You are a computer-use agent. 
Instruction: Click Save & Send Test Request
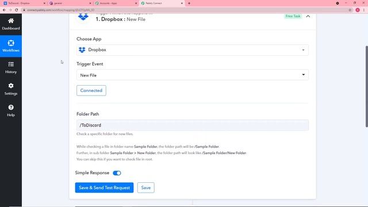(x=104, y=188)
